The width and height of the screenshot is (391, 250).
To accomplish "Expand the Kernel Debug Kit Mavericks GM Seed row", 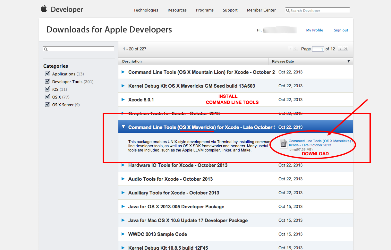I will pyautogui.click(x=123, y=86).
